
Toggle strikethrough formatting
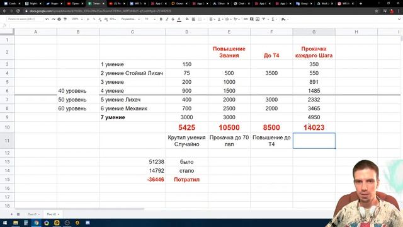173,20
